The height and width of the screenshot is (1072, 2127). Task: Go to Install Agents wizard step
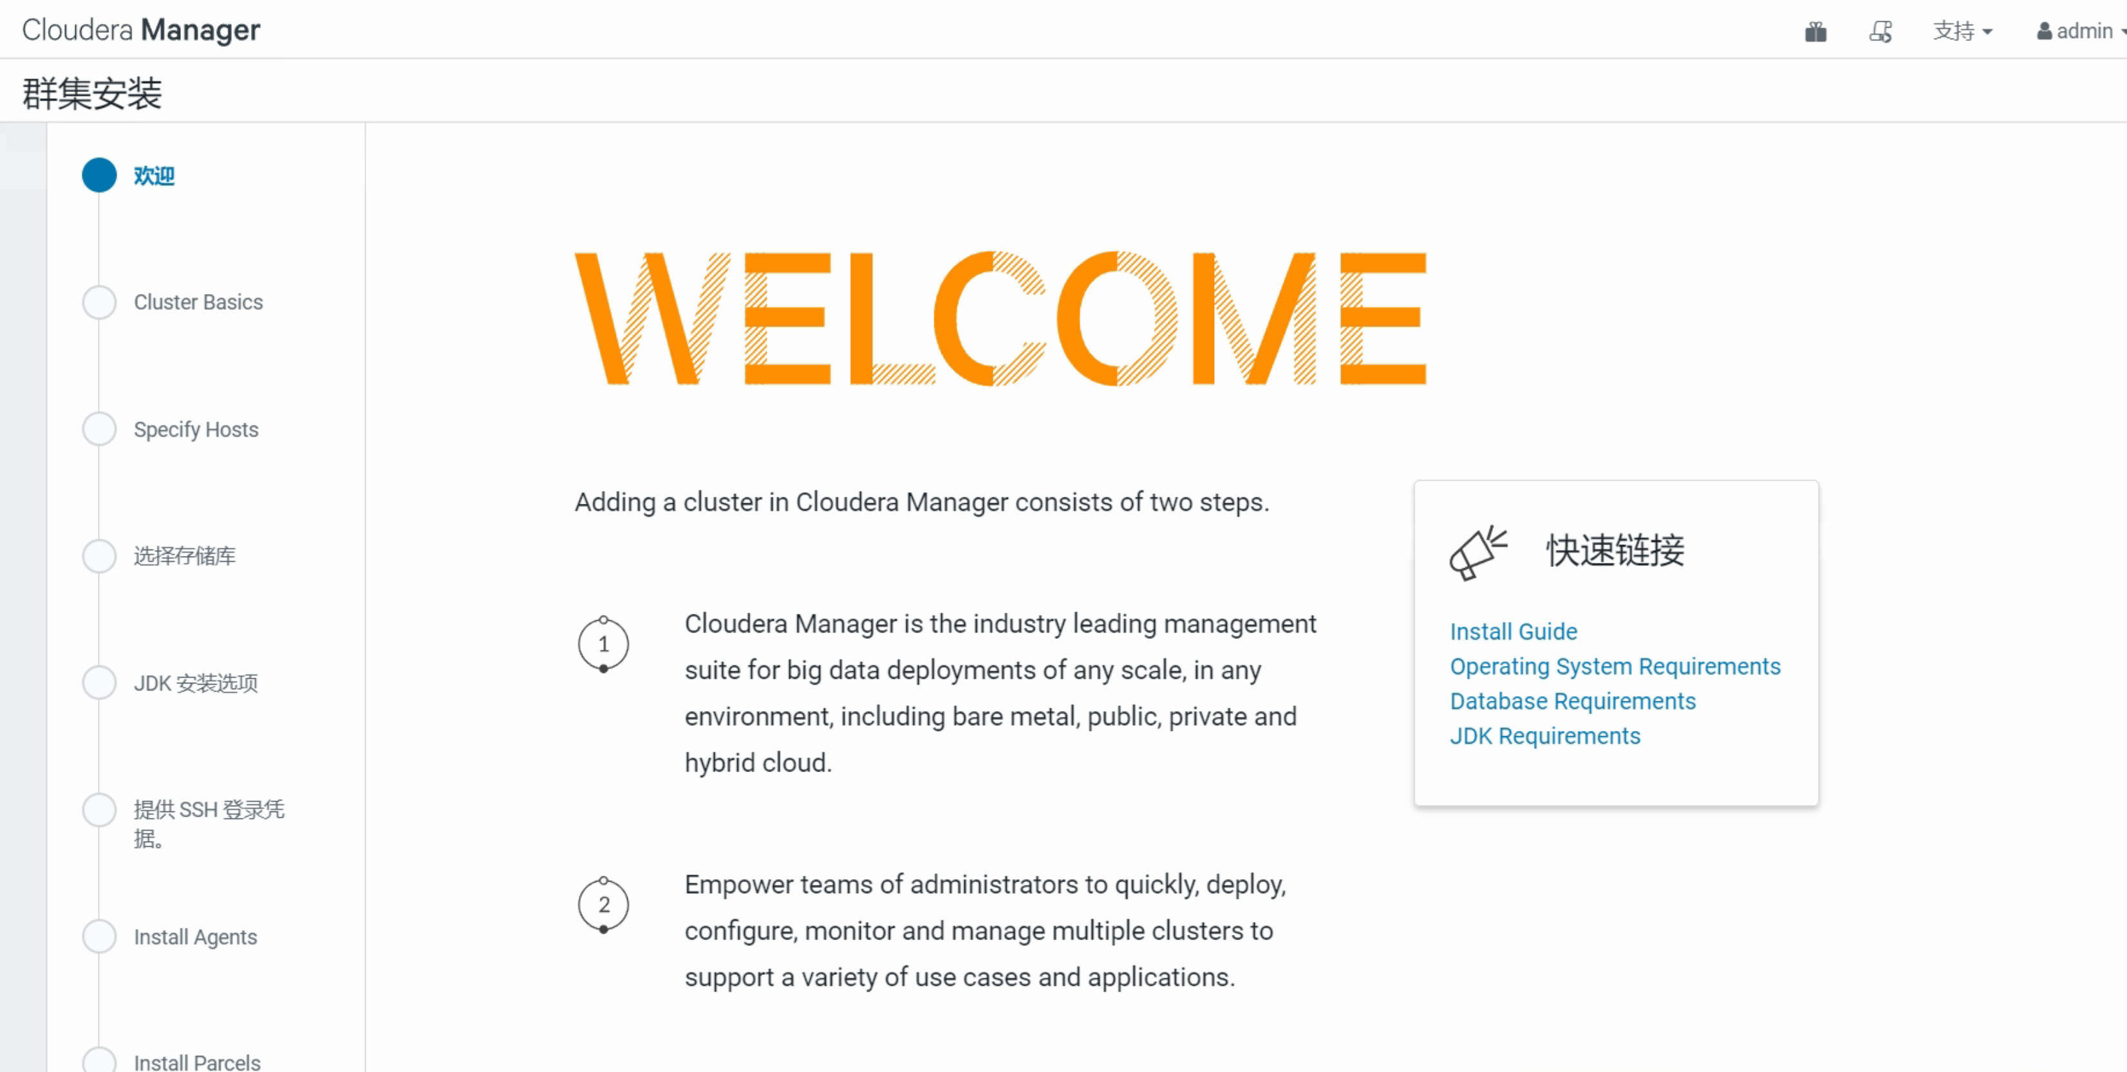195,937
